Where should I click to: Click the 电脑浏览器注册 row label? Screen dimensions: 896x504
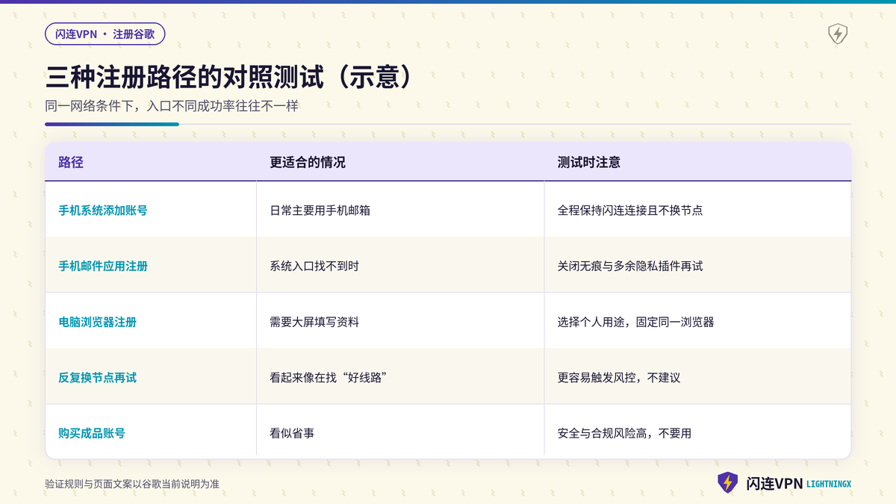(97, 322)
